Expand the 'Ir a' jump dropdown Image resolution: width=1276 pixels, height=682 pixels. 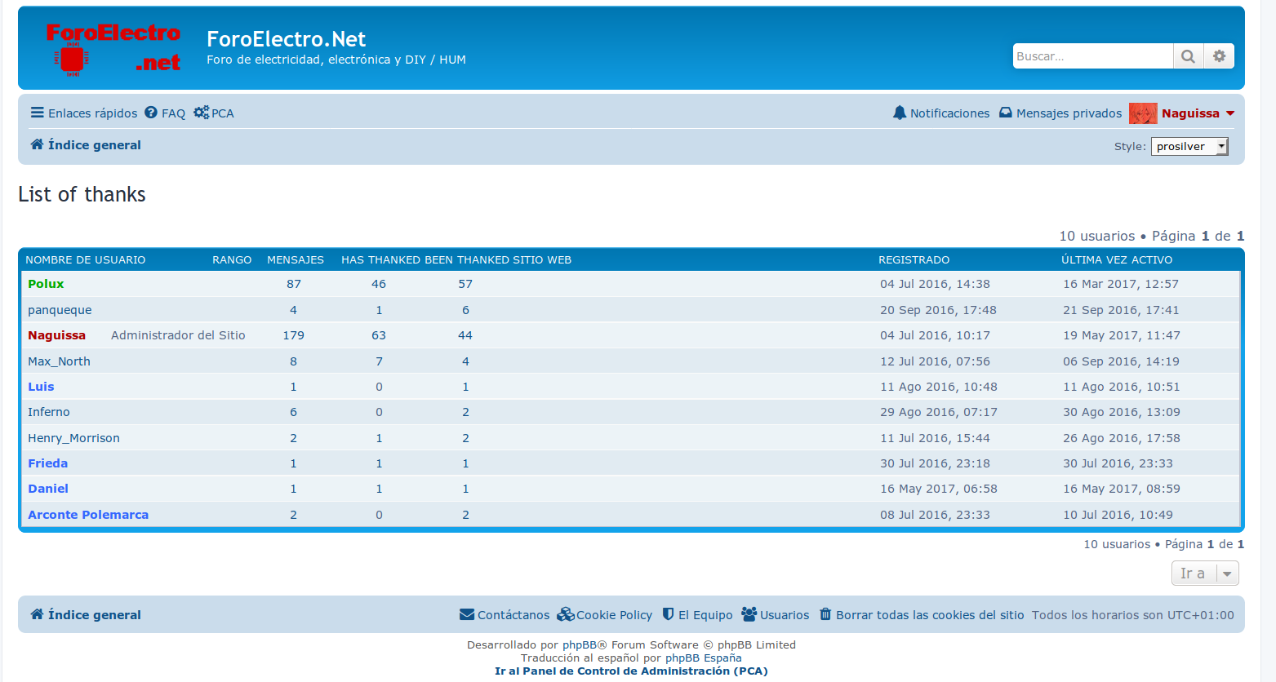pos(1205,573)
